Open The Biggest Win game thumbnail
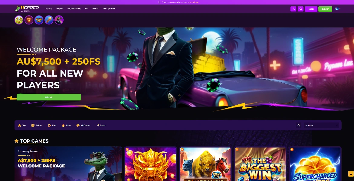Screen dimensions: 354x181 click(260, 164)
